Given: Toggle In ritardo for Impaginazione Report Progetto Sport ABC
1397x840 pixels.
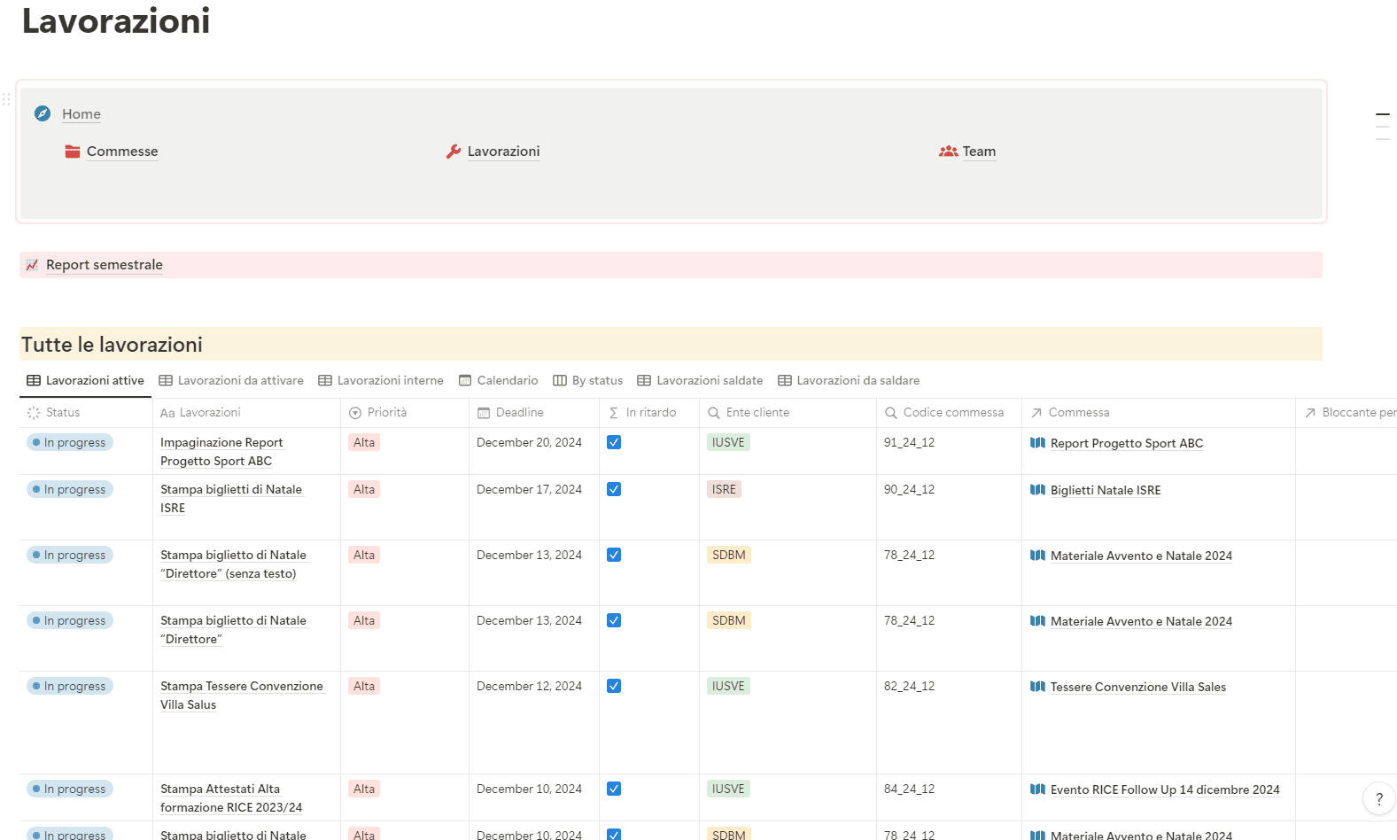Looking at the screenshot, I should coord(614,442).
